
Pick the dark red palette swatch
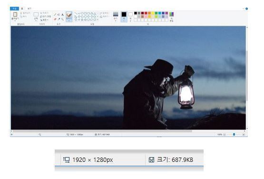pyautogui.click(x=142, y=13)
